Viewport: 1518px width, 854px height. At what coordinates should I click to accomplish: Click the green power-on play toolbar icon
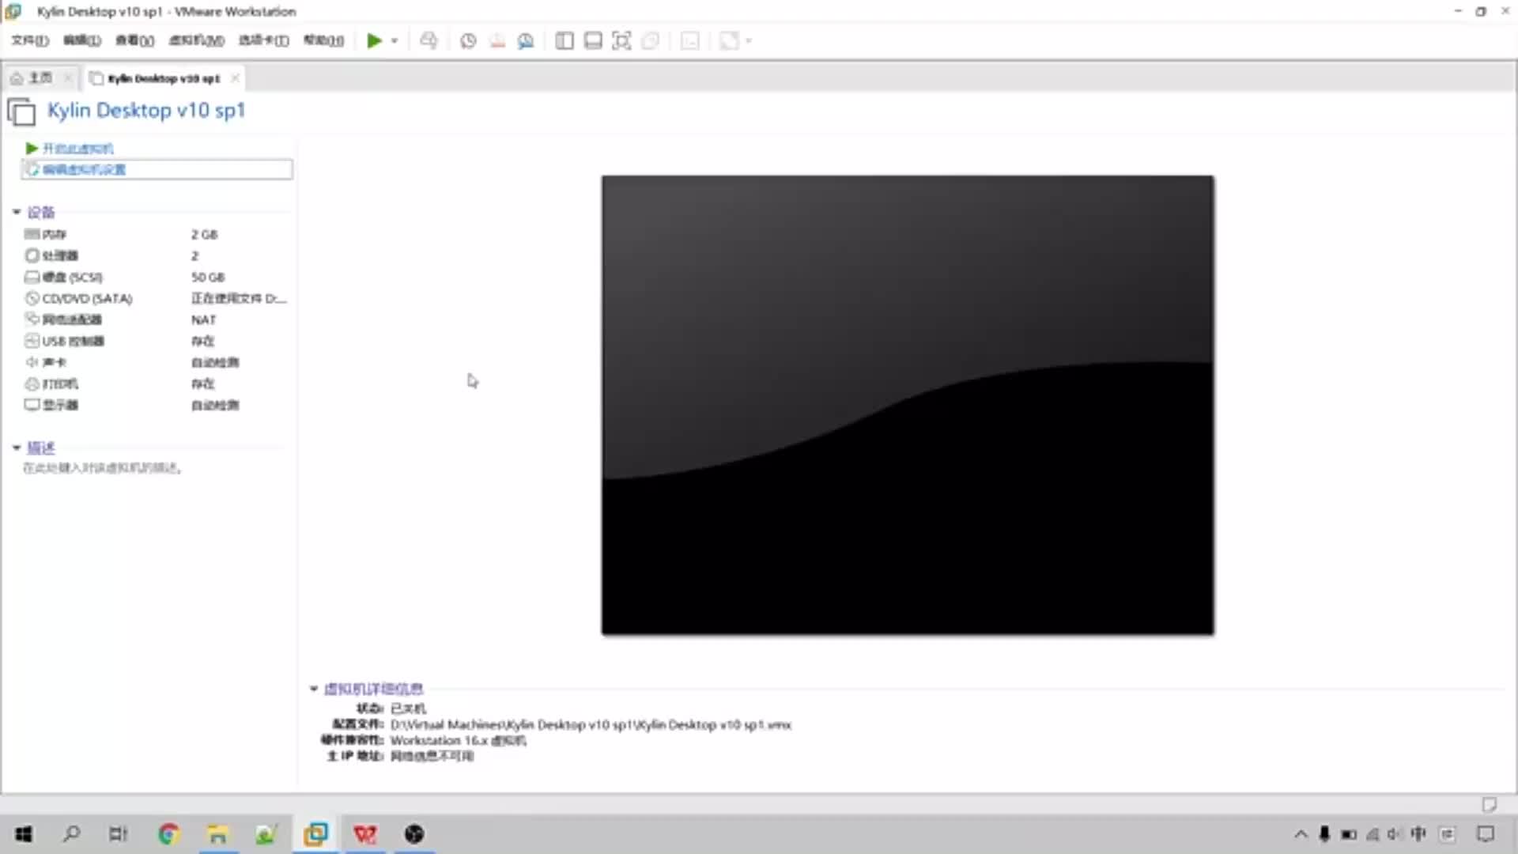click(x=374, y=40)
